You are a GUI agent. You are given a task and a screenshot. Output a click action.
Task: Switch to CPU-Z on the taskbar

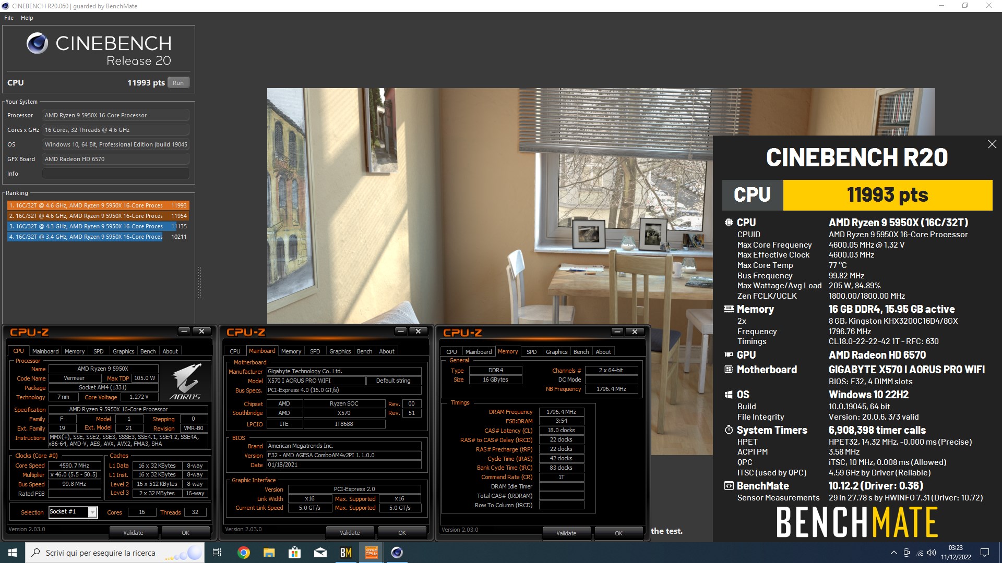click(372, 553)
